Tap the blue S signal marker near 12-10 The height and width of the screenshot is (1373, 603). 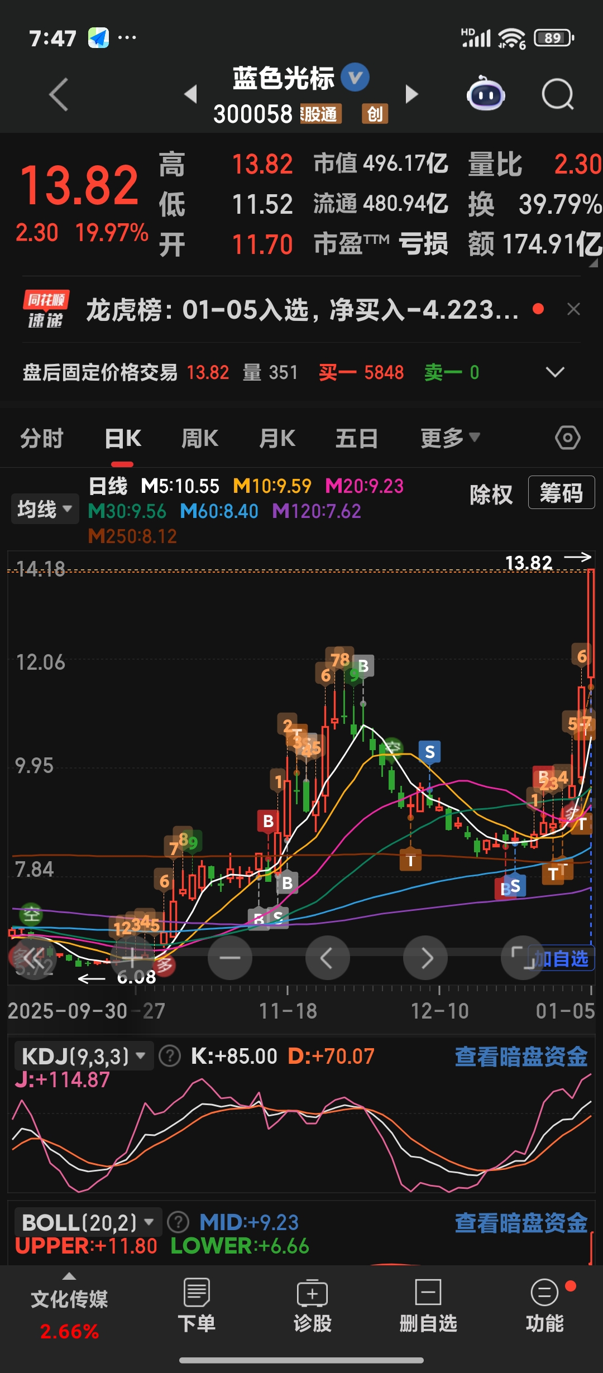pyautogui.click(x=429, y=751)
